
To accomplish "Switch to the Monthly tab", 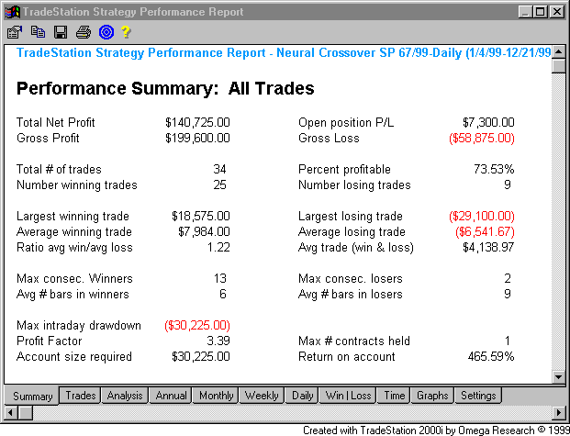I will point(216,396).
